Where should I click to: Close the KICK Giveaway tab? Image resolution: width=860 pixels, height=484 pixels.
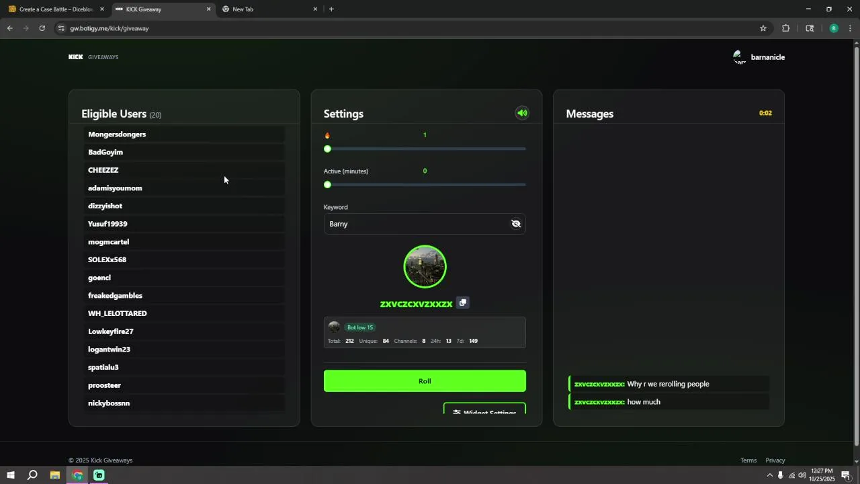[x=208, y=9]
